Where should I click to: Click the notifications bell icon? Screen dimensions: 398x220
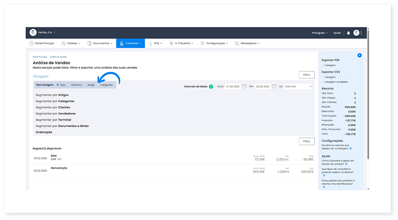(348, 33)
